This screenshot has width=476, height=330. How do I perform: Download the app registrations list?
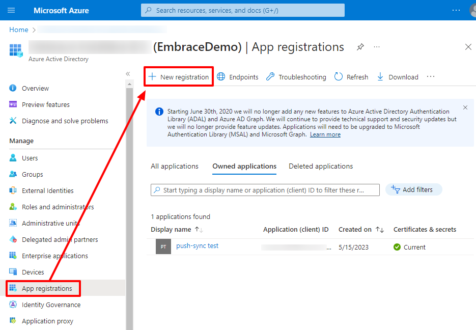point(398,77)
